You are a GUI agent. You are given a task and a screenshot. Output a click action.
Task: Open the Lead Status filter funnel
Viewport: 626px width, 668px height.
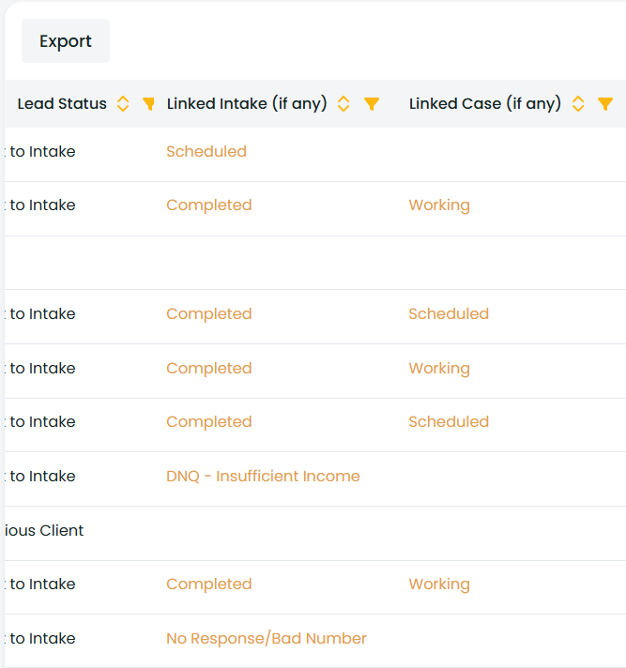148,104
